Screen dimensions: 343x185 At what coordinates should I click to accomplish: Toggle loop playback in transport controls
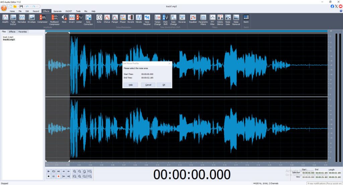coord(54,171)
